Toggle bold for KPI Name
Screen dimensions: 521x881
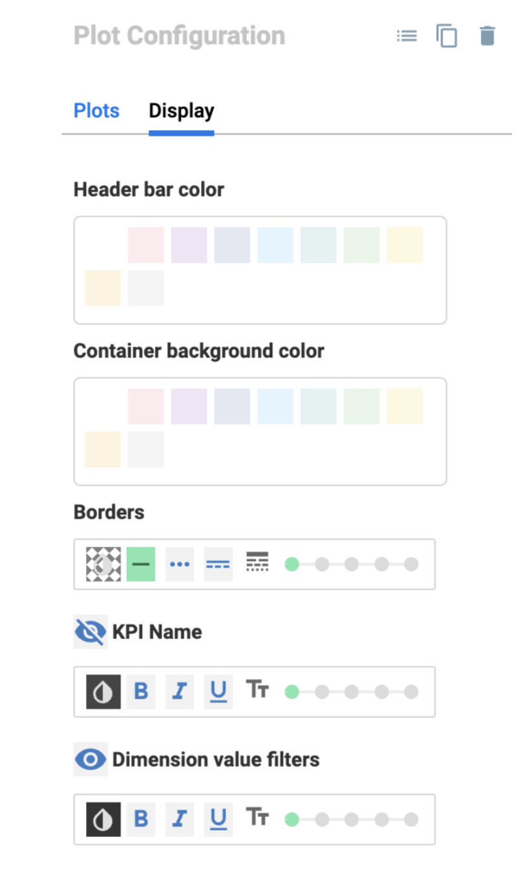click(141, 691)
